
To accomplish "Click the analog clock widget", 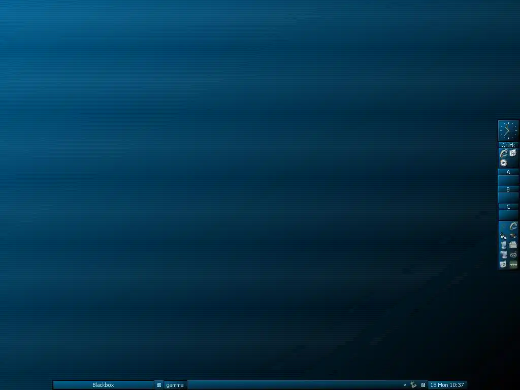I will click(x=508, y=131).
